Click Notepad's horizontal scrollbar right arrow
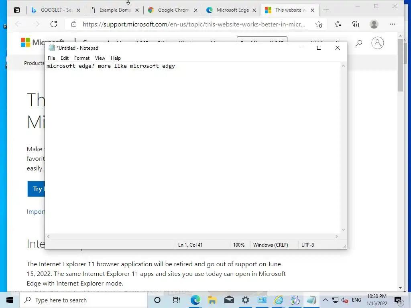This screenshot has width=411, height=308. [x=337, y=236]
